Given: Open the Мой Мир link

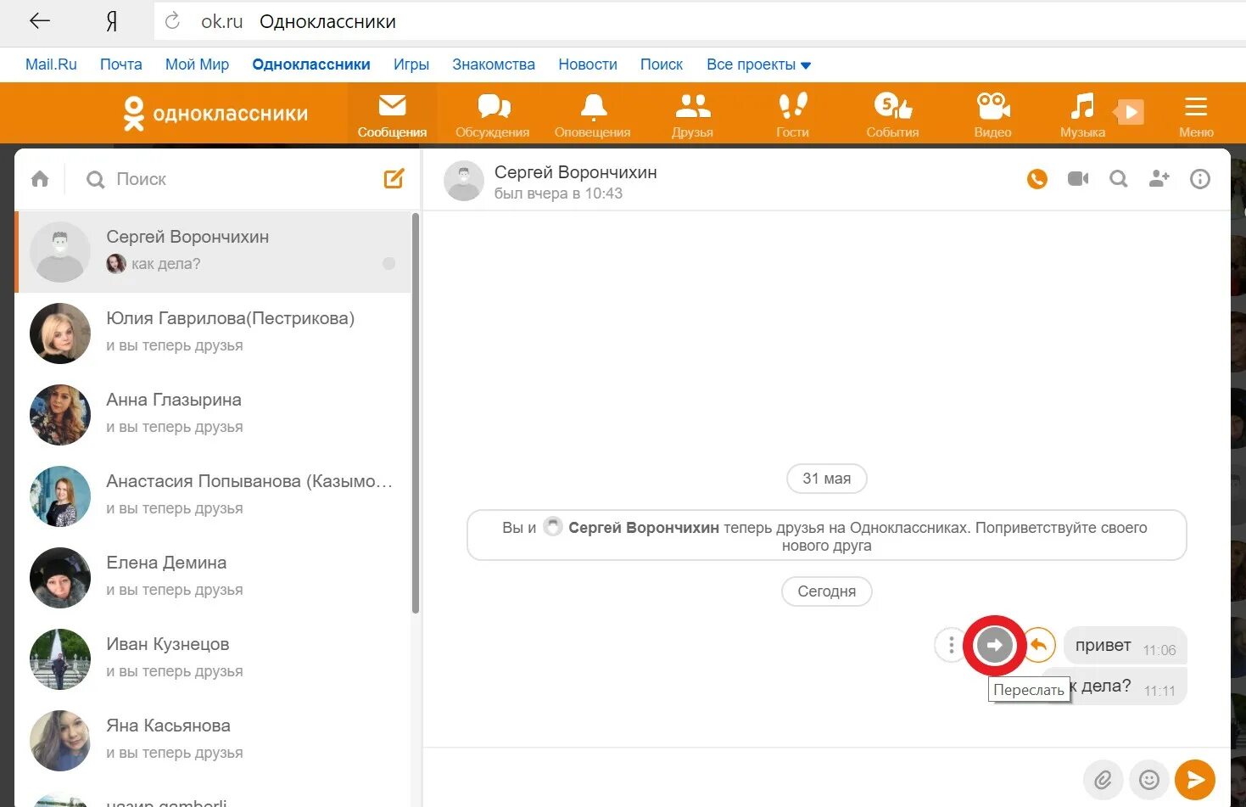Looking at the screenshot, I should pos(197,64).
